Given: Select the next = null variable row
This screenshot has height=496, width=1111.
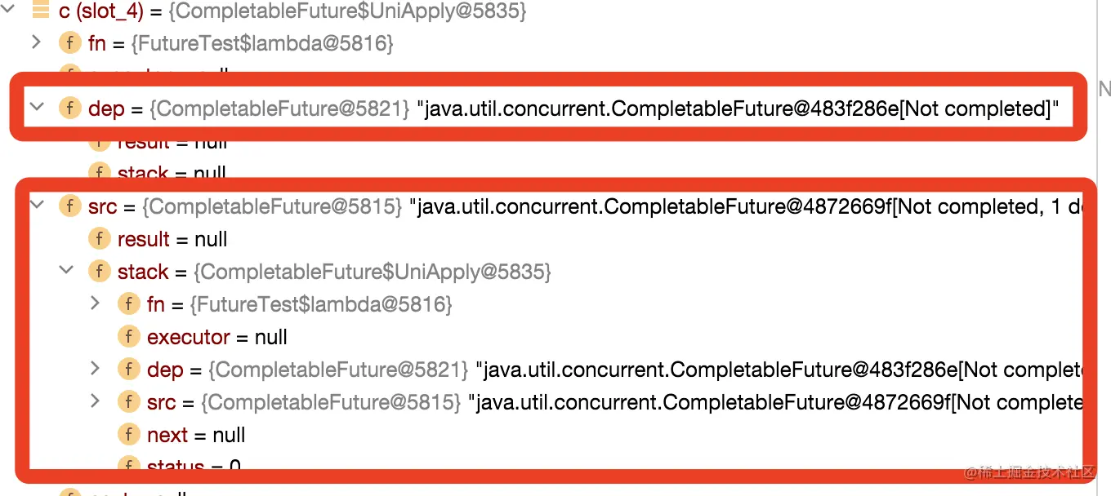Looking at the screenshot, I should click(x=167, y=434).
